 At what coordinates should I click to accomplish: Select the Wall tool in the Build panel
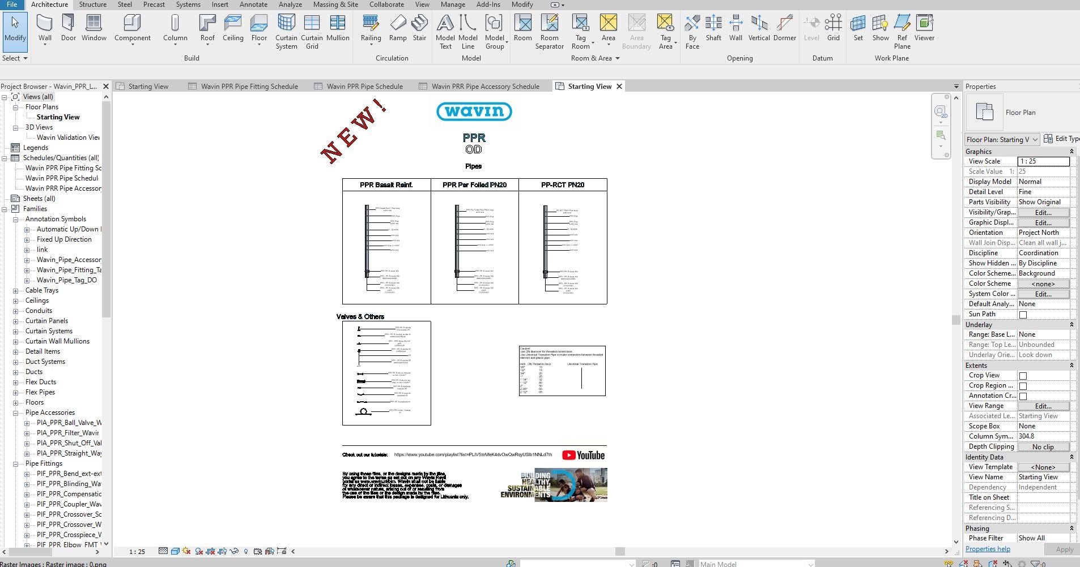click(x=45, y=29)
